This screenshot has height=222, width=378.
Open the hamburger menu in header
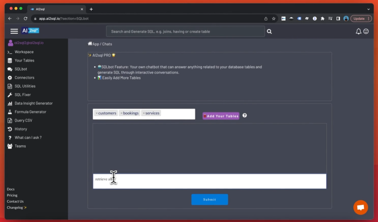tap(14, 31)
